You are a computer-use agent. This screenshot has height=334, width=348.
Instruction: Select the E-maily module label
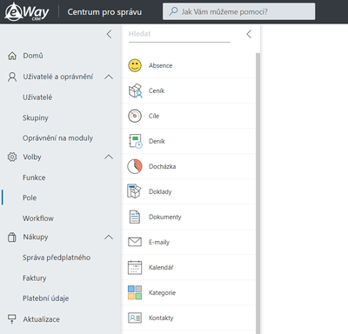159,242
